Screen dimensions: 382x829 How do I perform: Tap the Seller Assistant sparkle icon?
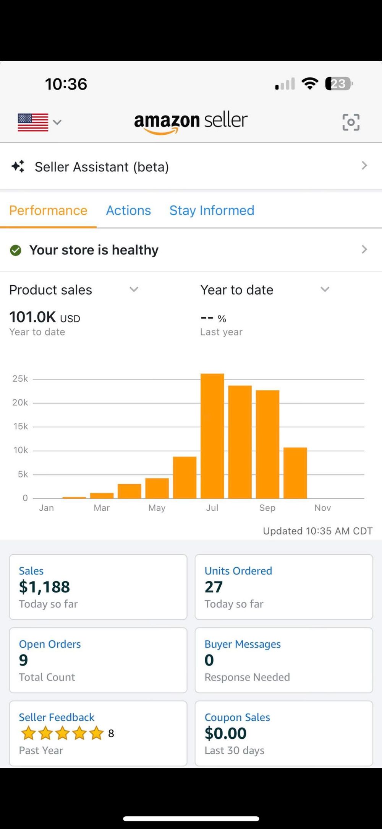point(18,166)
